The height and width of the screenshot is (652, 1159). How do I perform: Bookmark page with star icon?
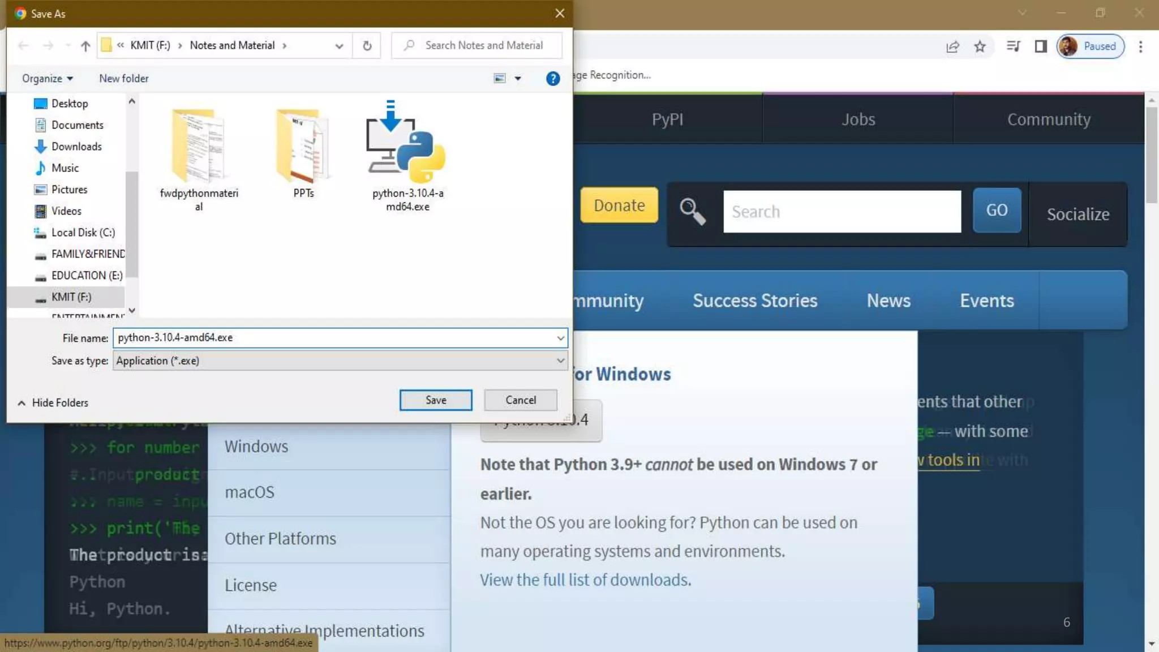click(x=980, y=46)
